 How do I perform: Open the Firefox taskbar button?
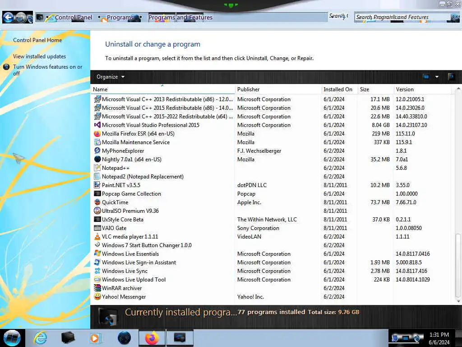[152, 338]
